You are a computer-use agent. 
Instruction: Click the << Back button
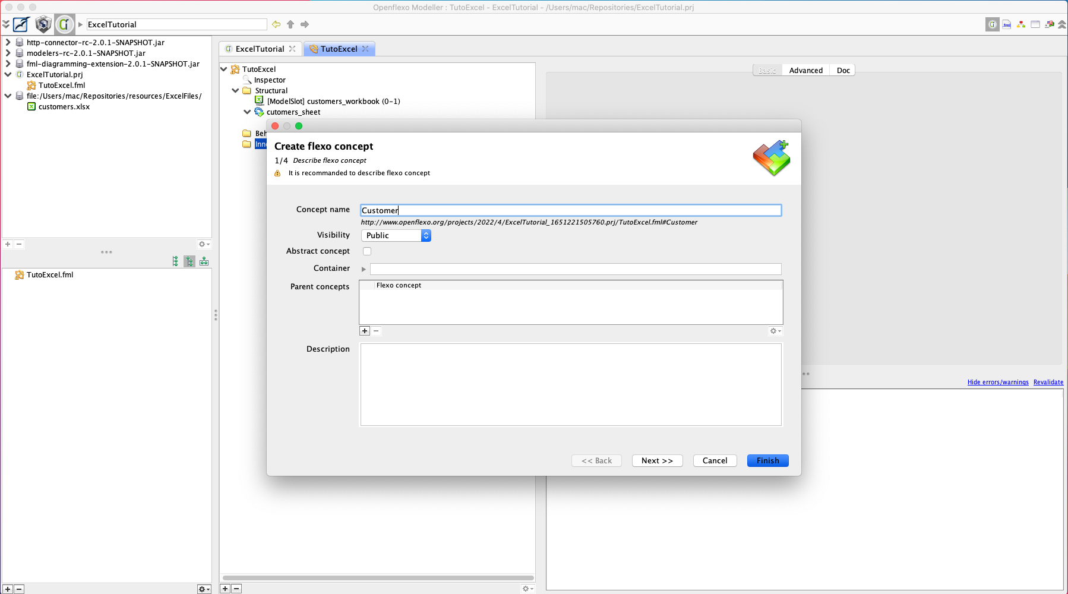[x=596, y=460]
